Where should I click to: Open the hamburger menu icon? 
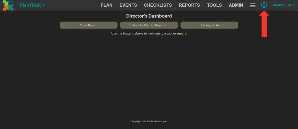tap(252, 5)
